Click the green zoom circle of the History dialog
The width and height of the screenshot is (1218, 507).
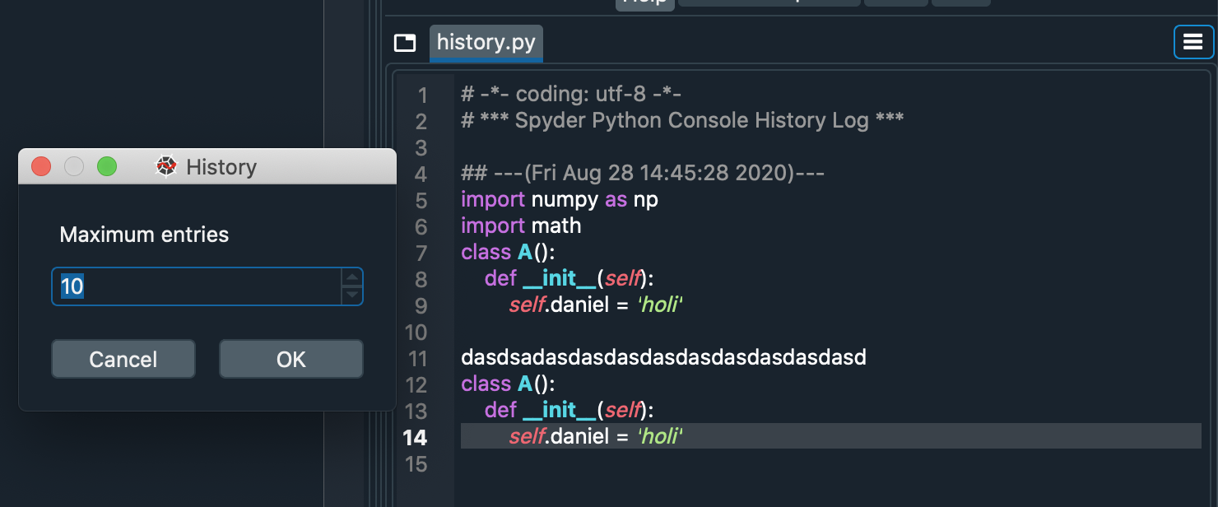[x=106, y=166]
